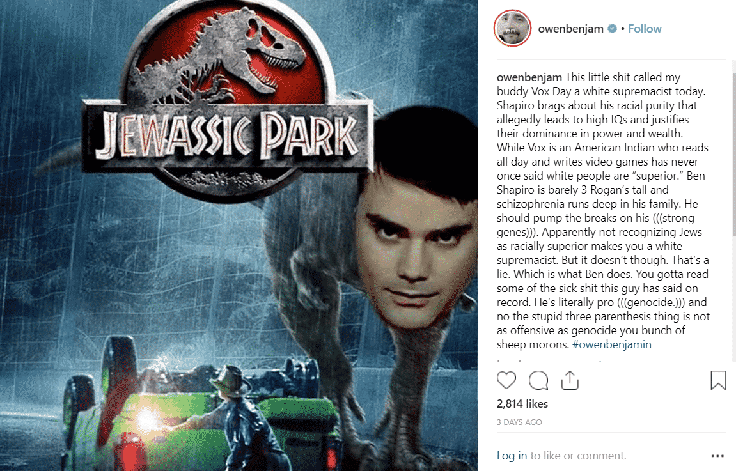Save the post with the bookmark icon
Viewport: 736px width, 471px height.
pyautogui.click(x=718, y=380)
